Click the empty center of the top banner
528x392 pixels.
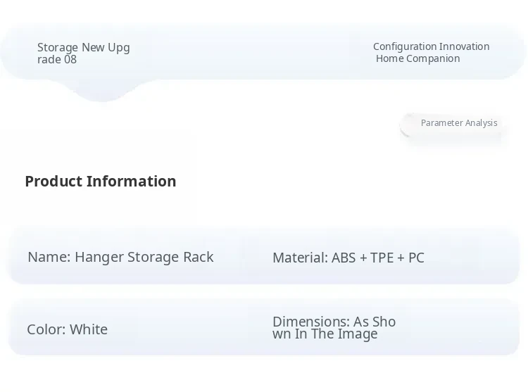coord(246,53)
